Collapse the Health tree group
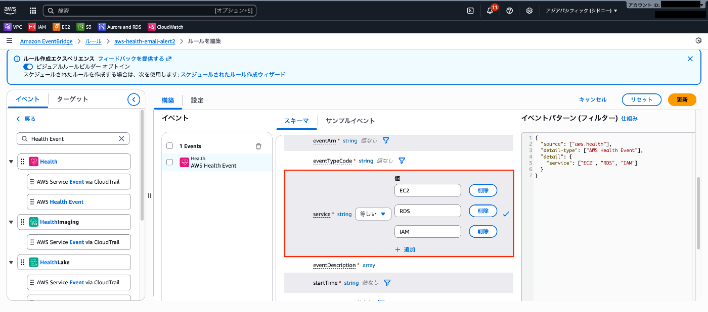708x312 pixels. [11, 162]
